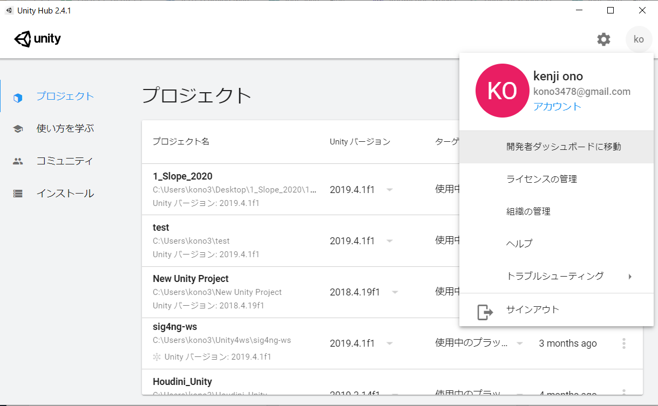Open コミュニティ in the sidebar
658x406 pixels.
64,161
